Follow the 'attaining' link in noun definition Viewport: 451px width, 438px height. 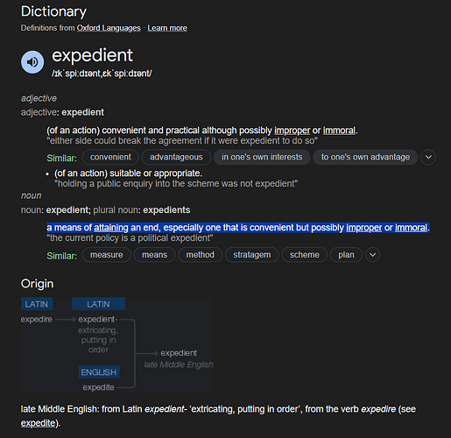click(111, 228)
